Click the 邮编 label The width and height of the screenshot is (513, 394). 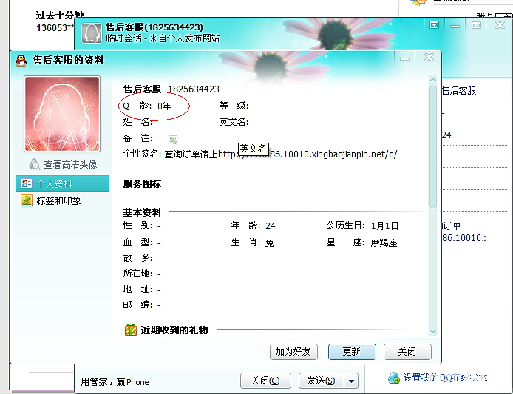(137, 305)
